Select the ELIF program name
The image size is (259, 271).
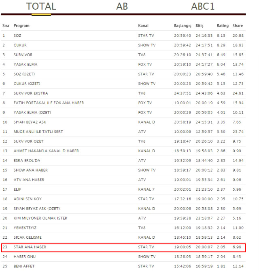coord(17,189)
